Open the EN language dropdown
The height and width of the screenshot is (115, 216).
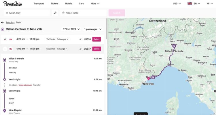pyautogui.click(x=197, y=3)
